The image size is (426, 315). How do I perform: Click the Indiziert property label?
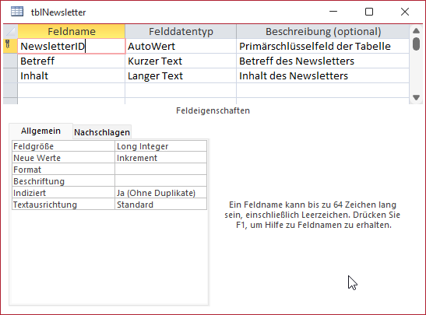point(64,193)
